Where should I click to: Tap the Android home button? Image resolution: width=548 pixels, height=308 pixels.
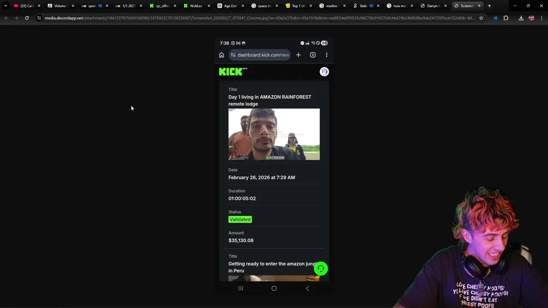(274, 288)
